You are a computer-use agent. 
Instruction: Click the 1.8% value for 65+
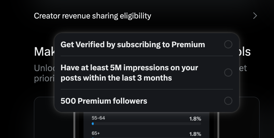pos(195,134)
